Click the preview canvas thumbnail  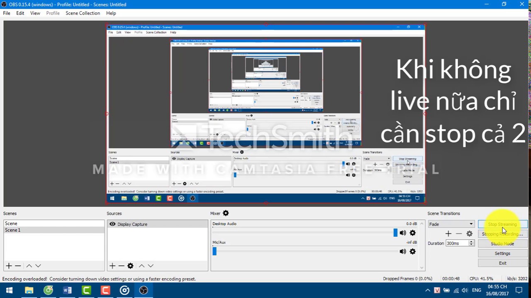[265, 114]
